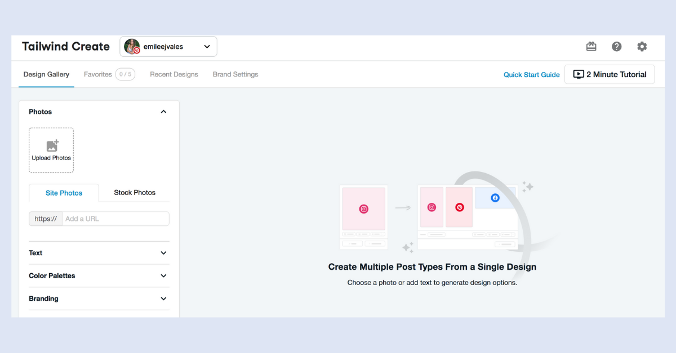Select the Stock Photos tab

pos(135,192)
